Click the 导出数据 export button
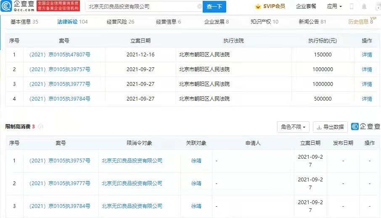 (330, 127)
